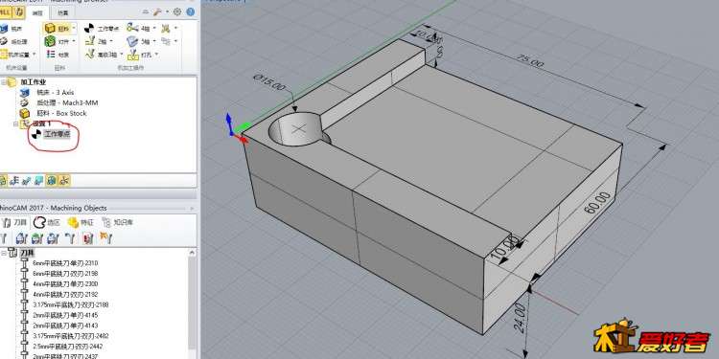This screenshot has height=359, width=719.
Task: Click the blue help question-mark icon
Action: tap(191, 11)
